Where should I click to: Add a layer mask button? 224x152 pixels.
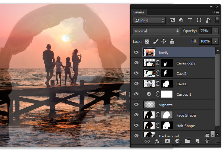(167, 141)
